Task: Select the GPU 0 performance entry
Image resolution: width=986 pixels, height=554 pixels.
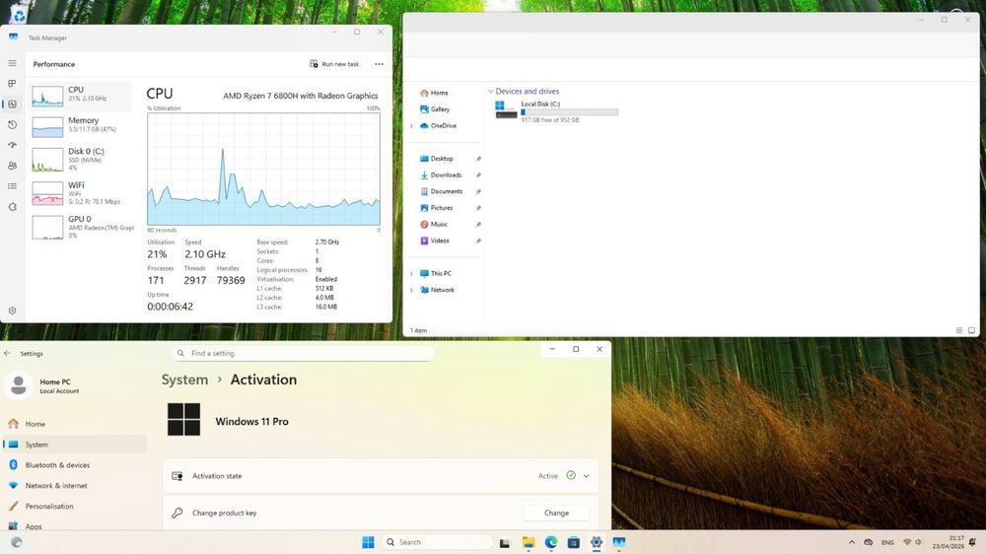Action: [x=81, y=227]
